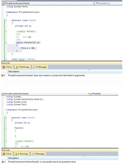Toggle 0 Messages filter above the 'inaccessible' error

[38, 154]
